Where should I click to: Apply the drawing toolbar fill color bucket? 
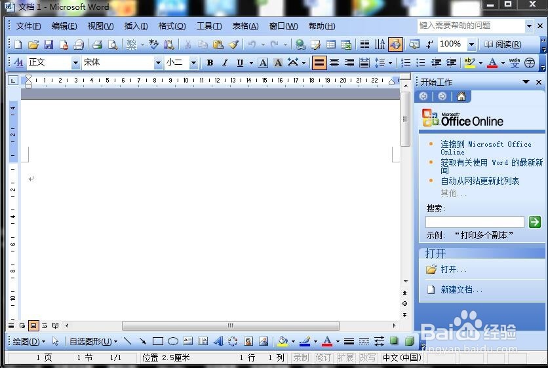click(283, 341)
